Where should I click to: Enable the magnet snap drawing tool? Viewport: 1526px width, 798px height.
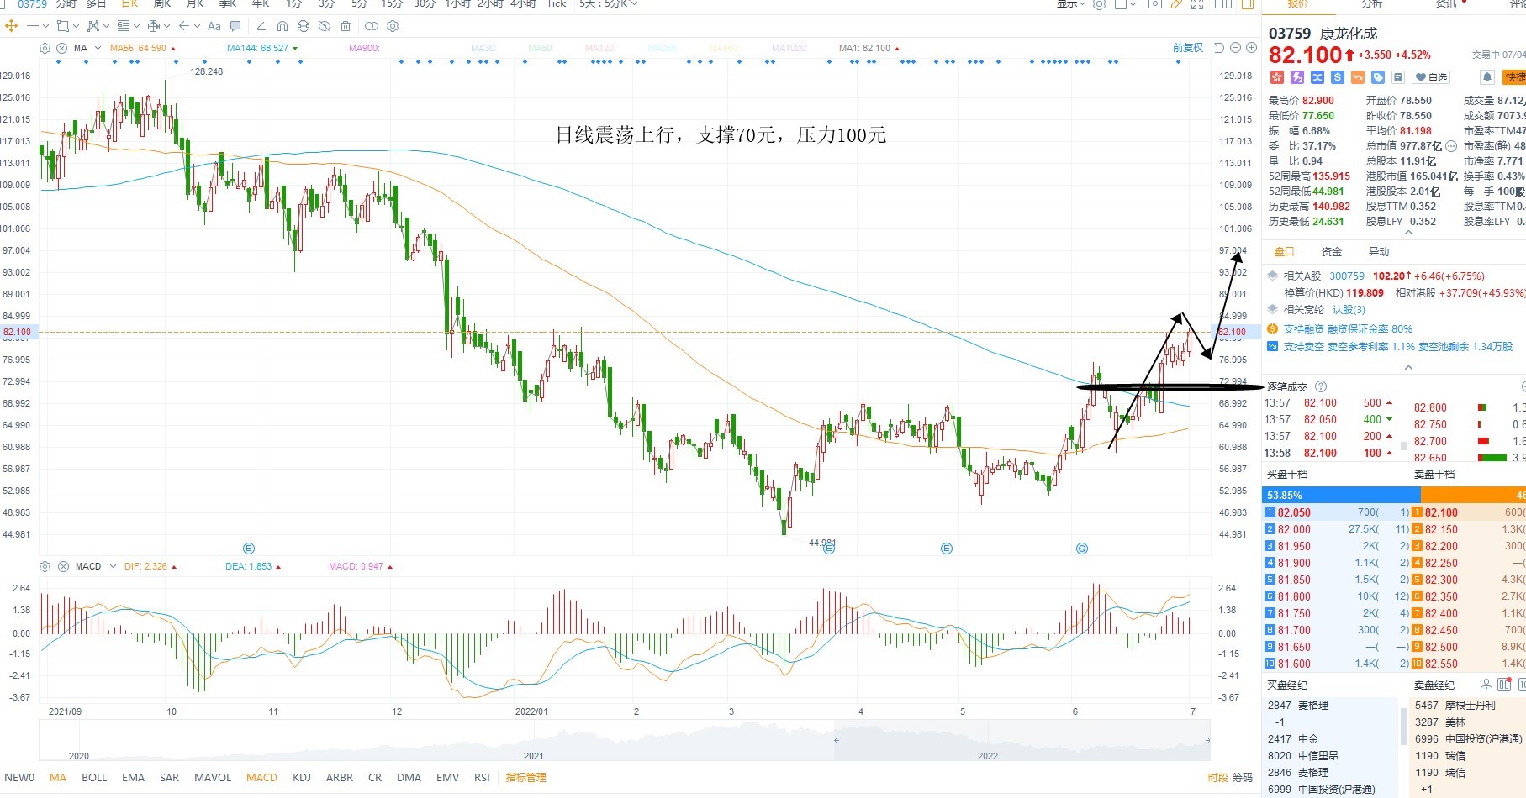pos(282,26)
